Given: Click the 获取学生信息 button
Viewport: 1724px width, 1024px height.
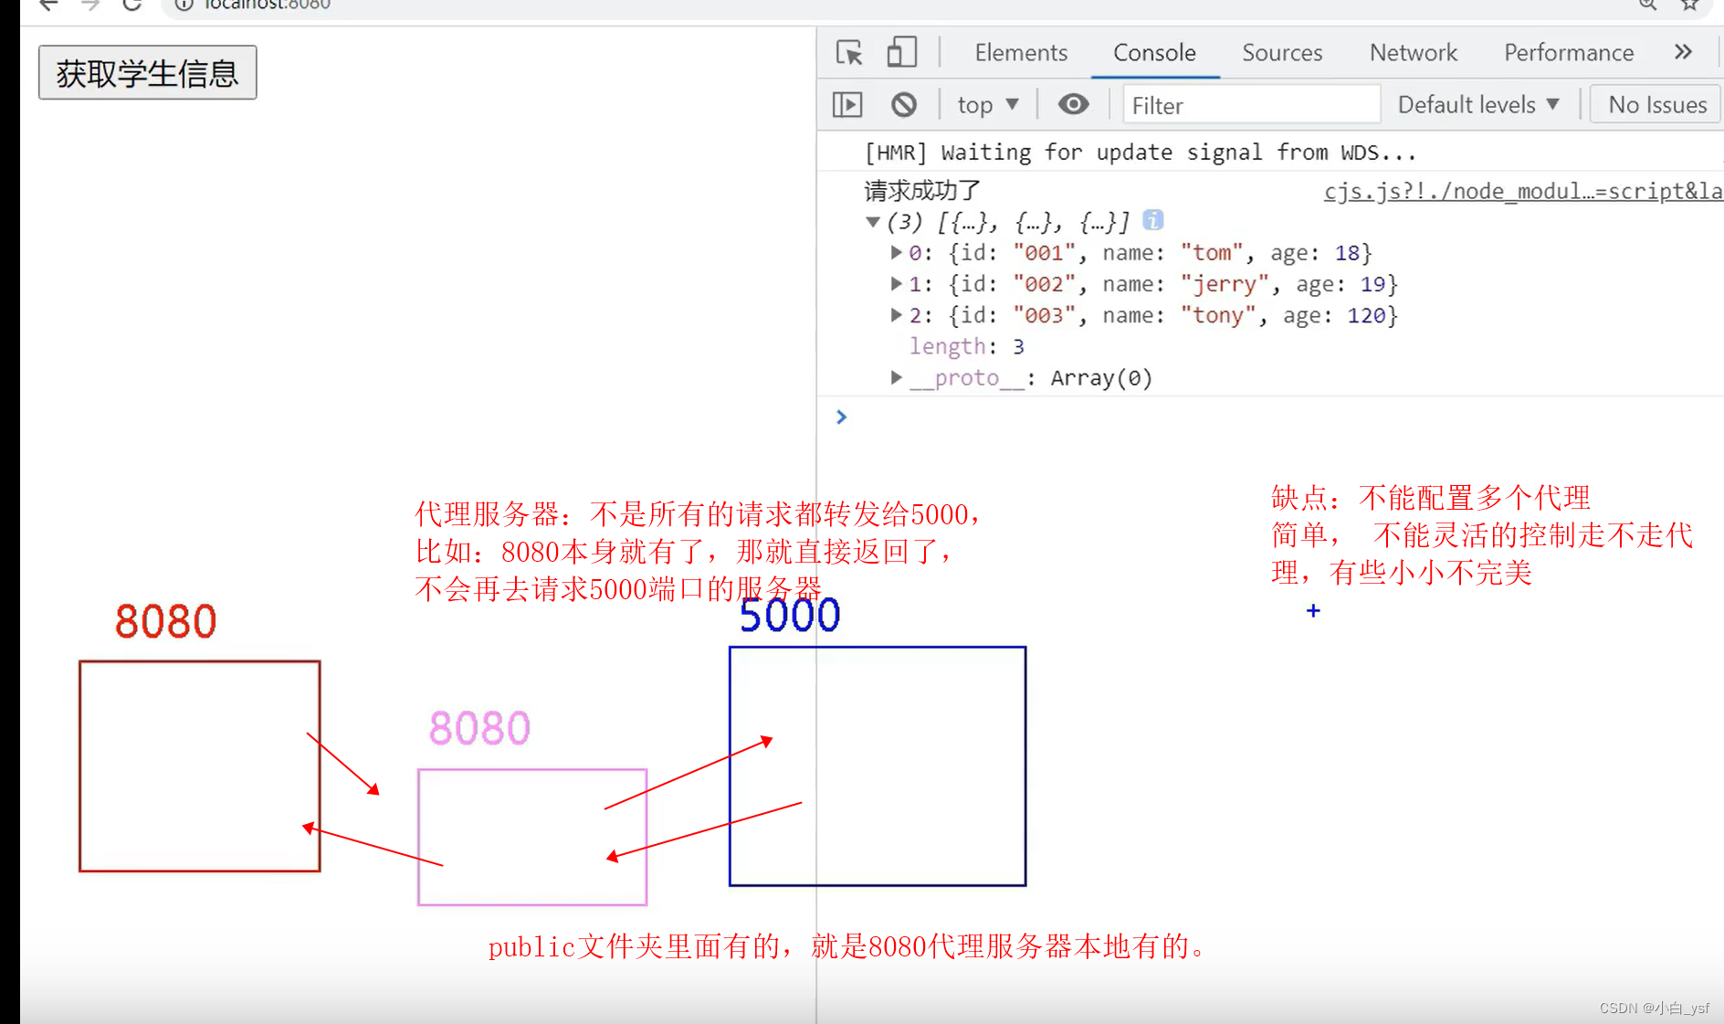Looking at the screenshot, I should [147, 73].
